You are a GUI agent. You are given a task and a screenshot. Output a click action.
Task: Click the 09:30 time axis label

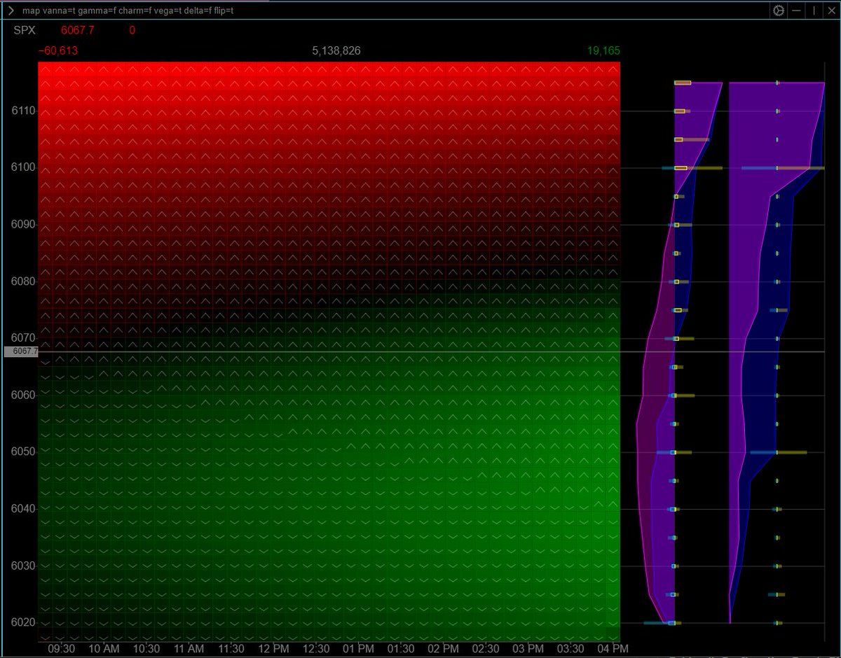(61, 649)
